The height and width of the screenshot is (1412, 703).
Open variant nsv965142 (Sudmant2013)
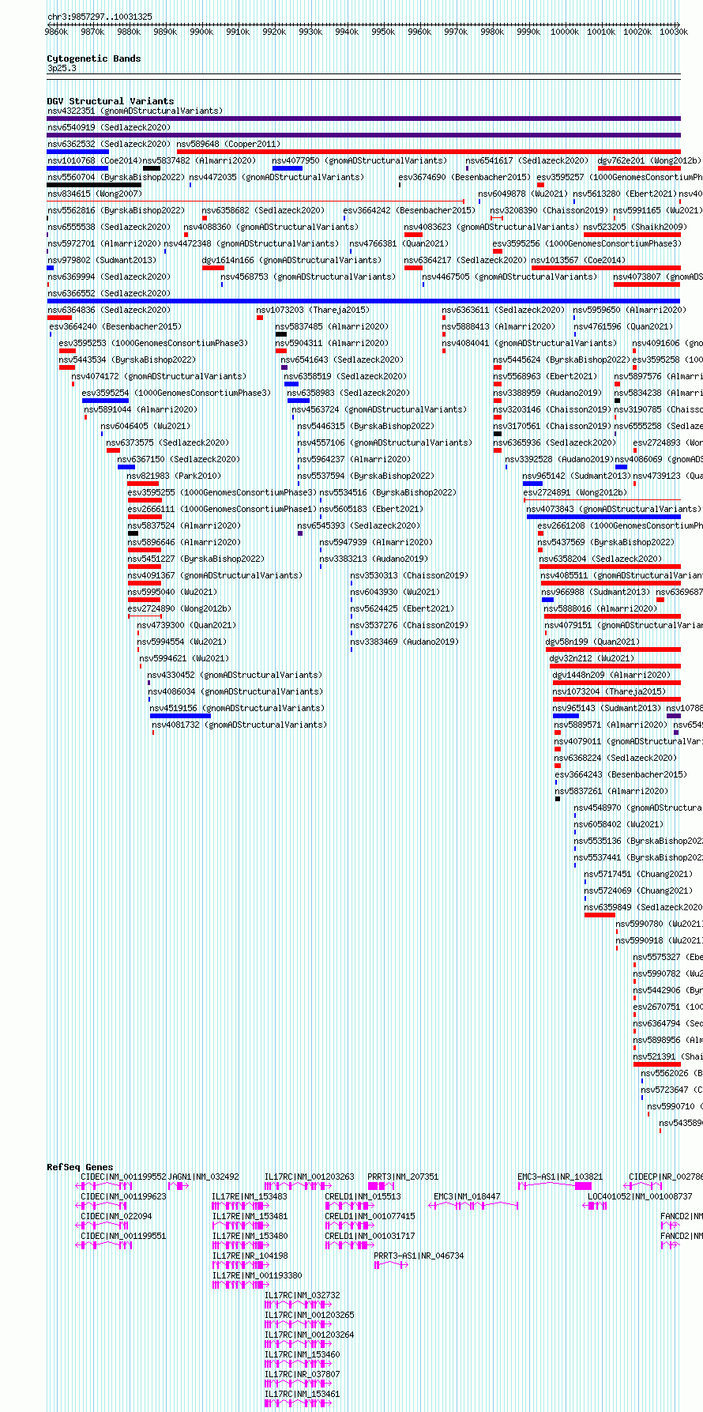[577, 476]
